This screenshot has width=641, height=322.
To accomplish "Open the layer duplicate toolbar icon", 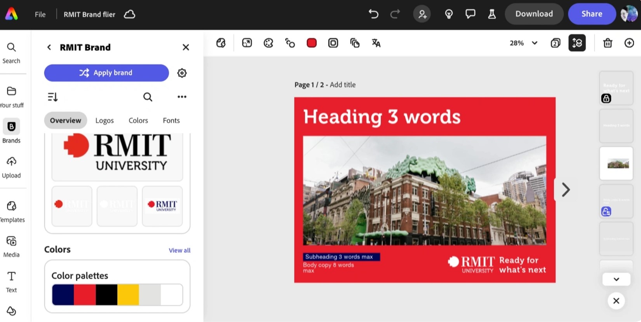I will pyautogui.click(x=355, y=43).
